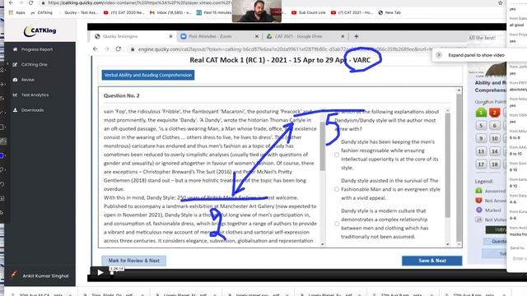527x296 pixels.
Task: Open Progress Report in the CATKing sidebar
Action: [37, 49]
